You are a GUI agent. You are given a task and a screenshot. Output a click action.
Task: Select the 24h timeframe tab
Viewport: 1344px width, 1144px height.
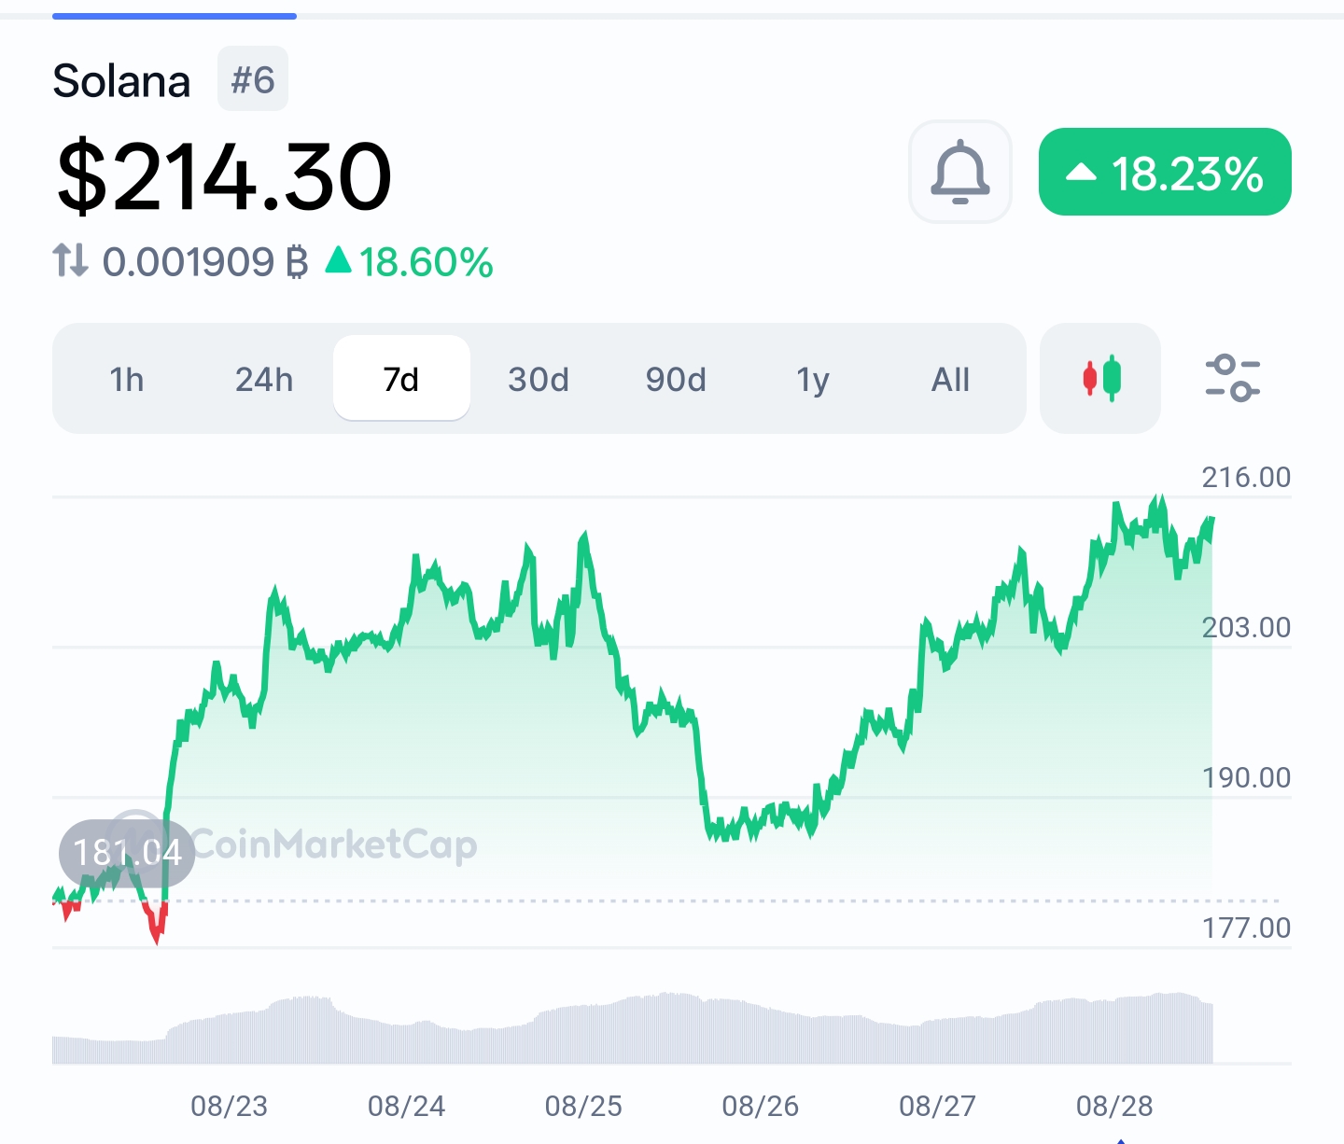(x=264, y=379)
